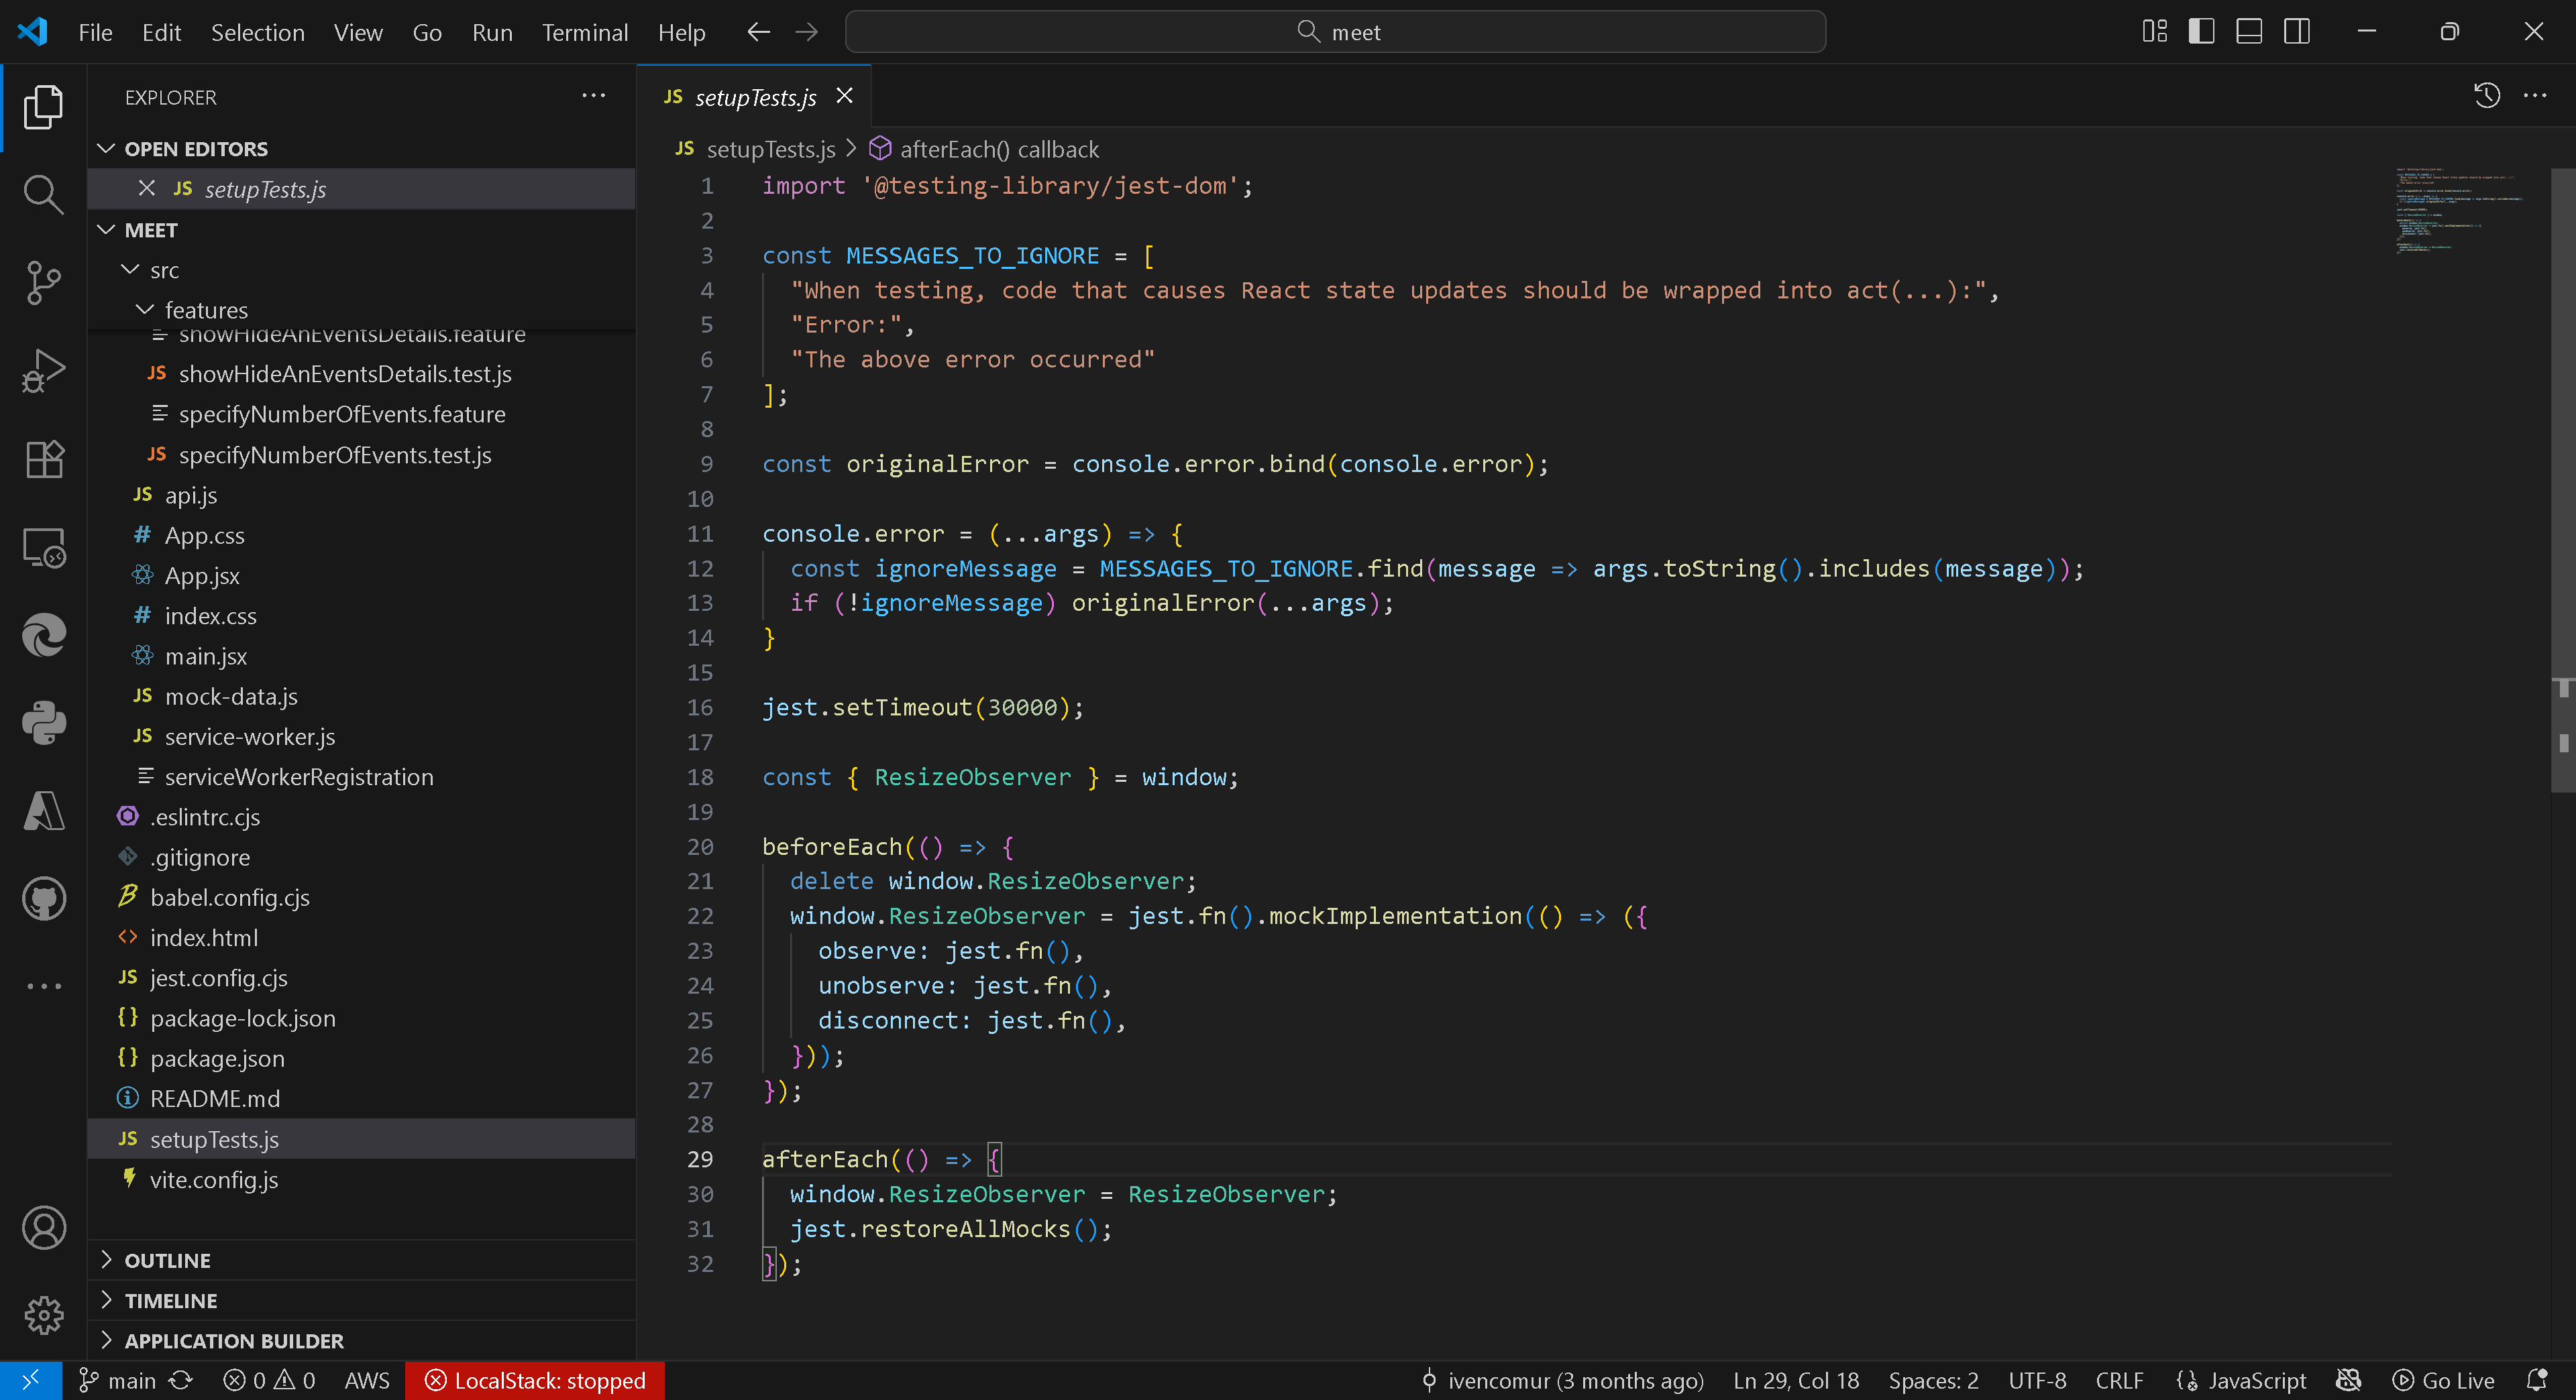Open the Remote Explorer
The height and width of the screenshot is (1400, 2576).
click(43, 546)
